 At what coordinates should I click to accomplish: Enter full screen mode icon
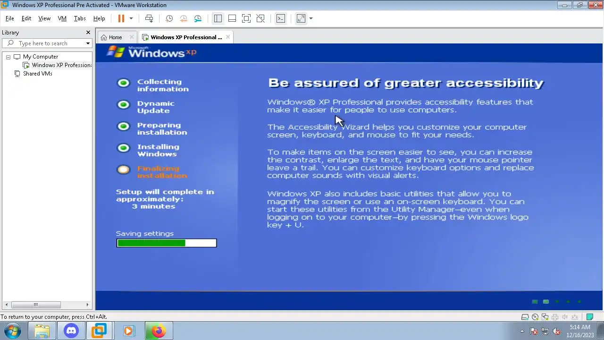click(246, 18)
